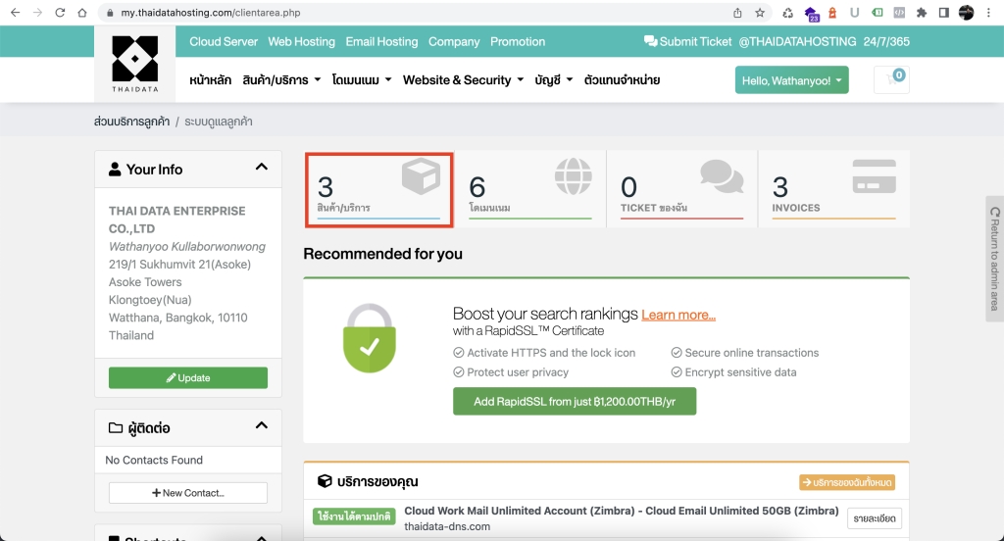Open the 3 Invoices tile

(833, 189)
